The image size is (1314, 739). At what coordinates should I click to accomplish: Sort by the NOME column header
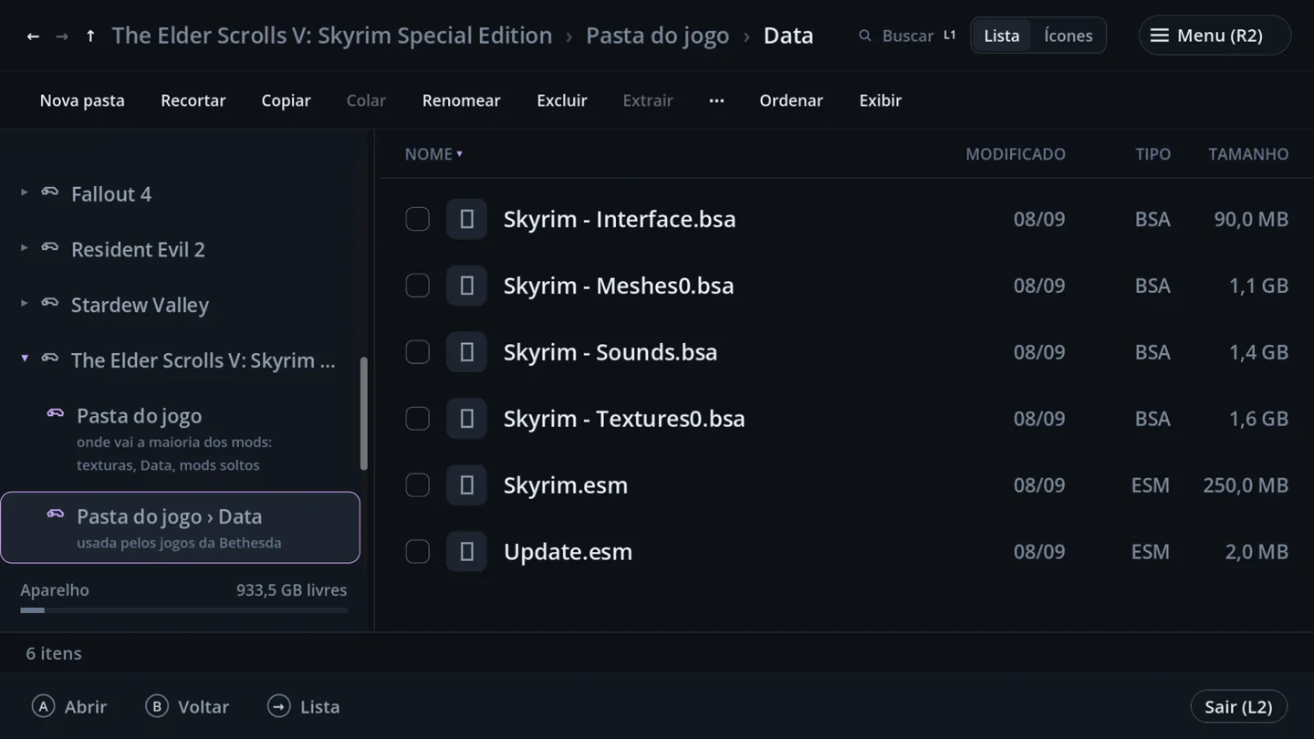tap(433, 154)
